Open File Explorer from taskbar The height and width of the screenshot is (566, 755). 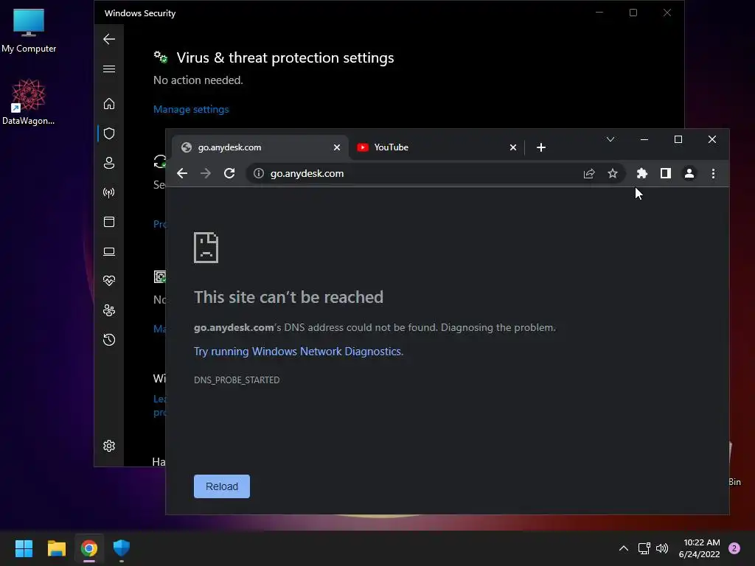tap(56, 548)
